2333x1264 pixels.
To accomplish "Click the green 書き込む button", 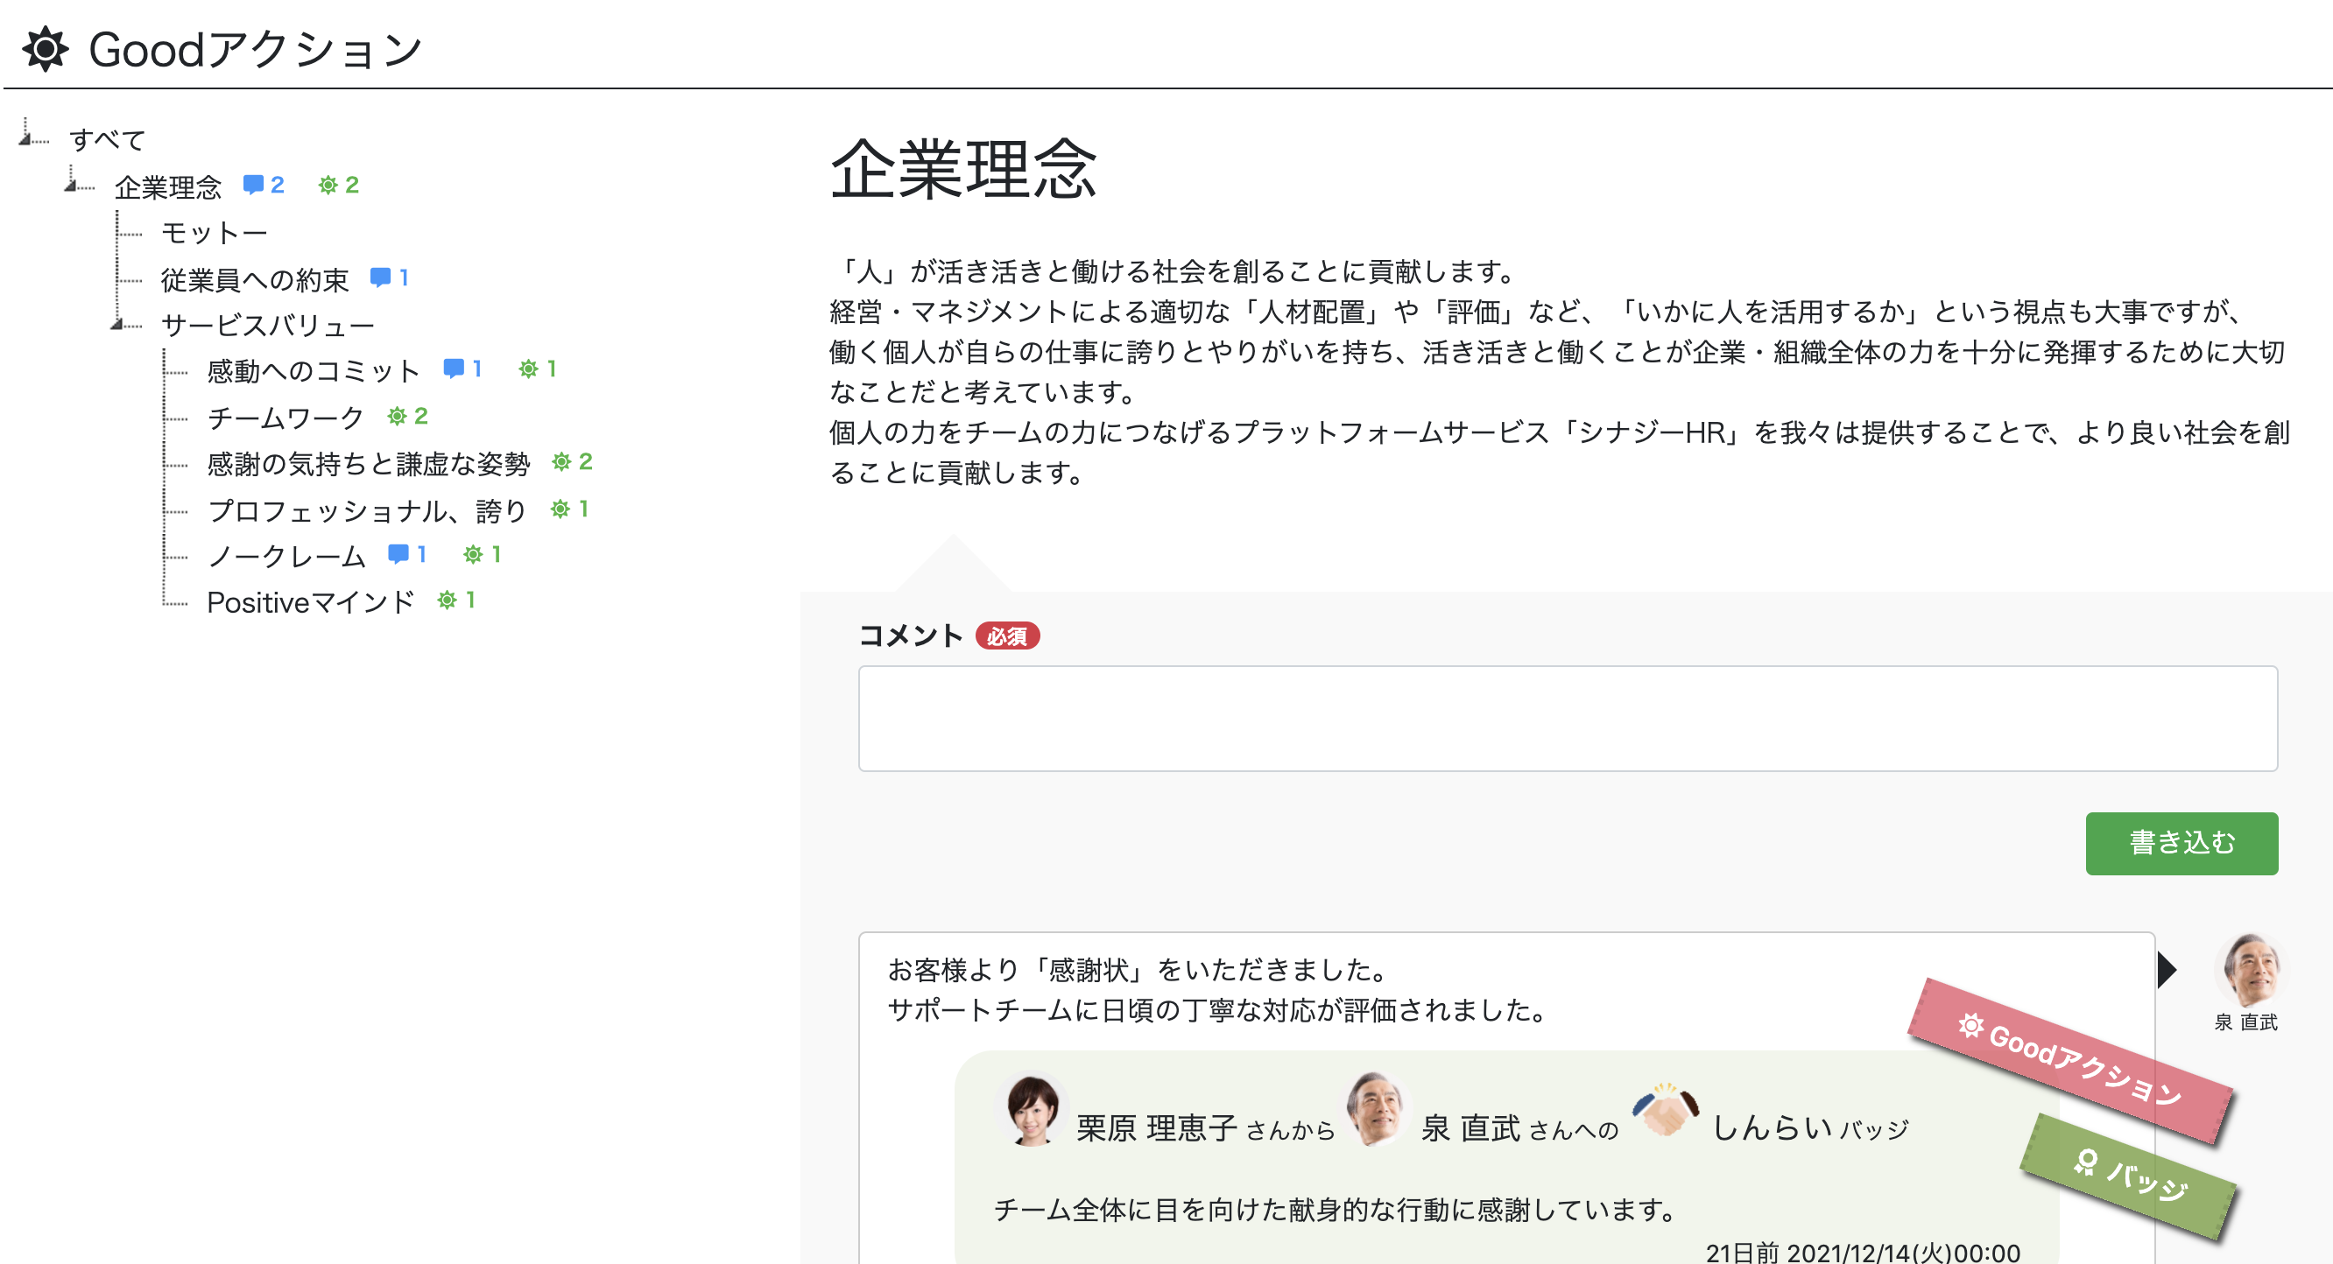I will point(2181,843).
